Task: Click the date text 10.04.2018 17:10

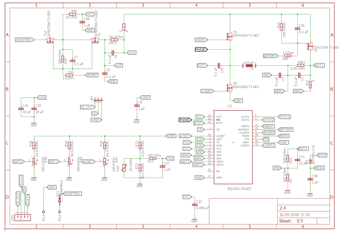Action: (295, 215)
